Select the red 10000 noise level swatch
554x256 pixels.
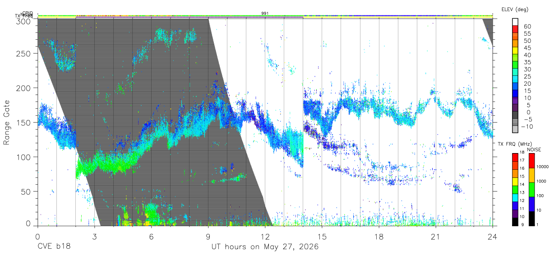pyautogui.click(x=531, y=161)
